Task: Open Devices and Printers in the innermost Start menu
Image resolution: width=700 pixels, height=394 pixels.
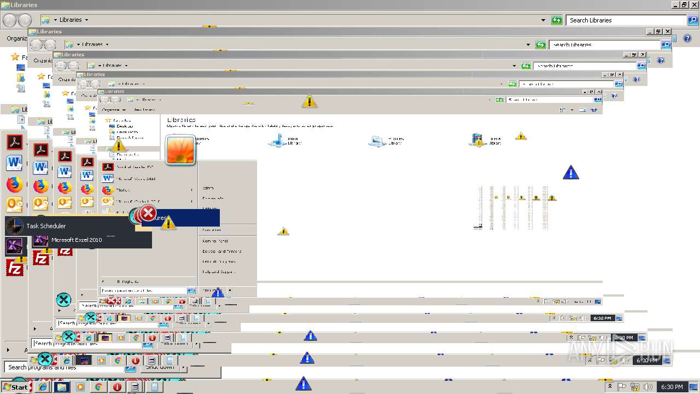Action: pos(221,251)
